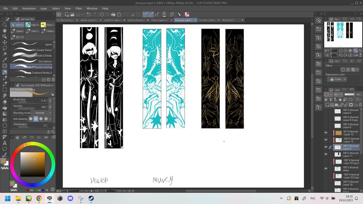
Task: Toggle visibility of Layer 13
Action: (326, 133)
